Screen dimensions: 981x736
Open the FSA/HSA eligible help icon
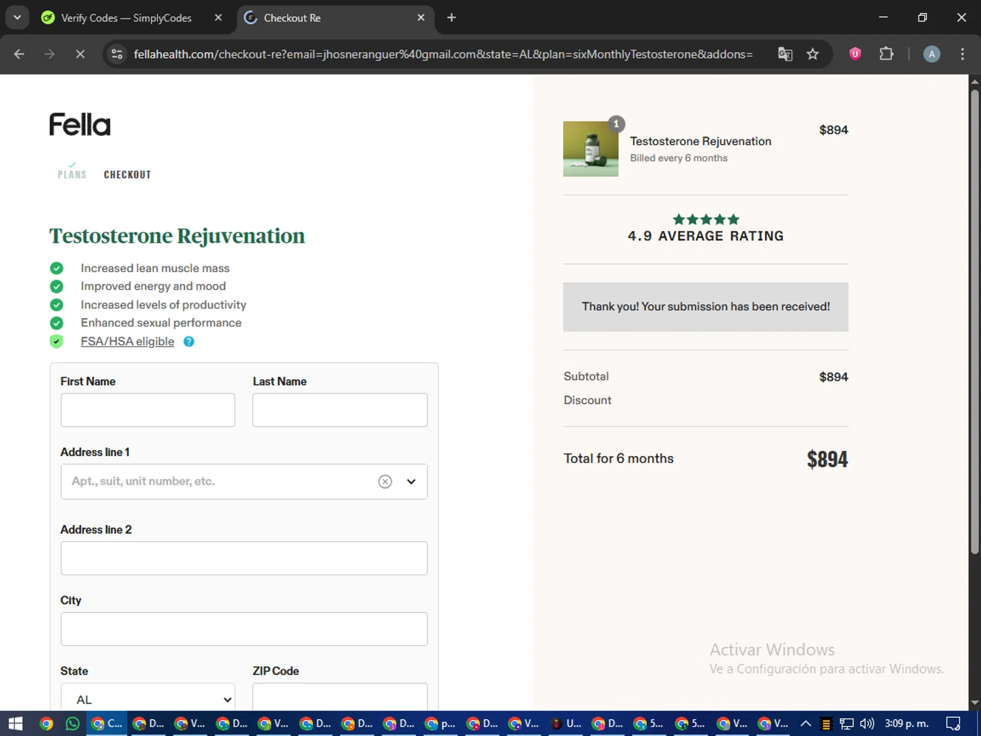click(x=189, y=342)
